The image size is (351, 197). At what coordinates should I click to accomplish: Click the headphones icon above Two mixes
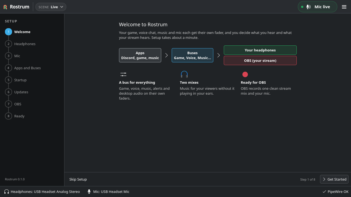click(184, 74)
